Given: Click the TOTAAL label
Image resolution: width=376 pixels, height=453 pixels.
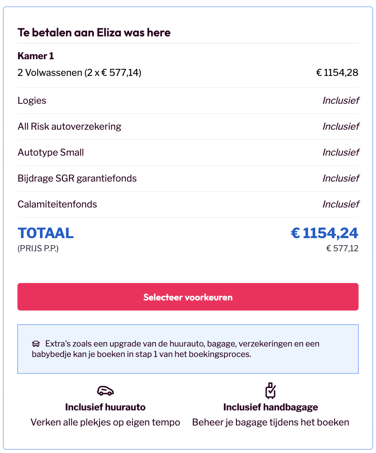Looking at the screenshot, I should pos(45,233).
